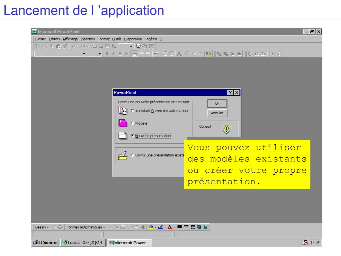Click the align right icon
This screenshot has height=256, width=341.
click(148, 54)
